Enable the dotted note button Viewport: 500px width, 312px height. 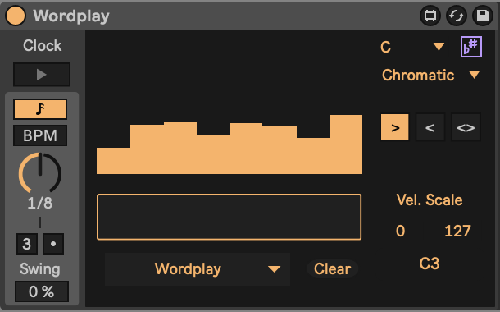(53, 244)
